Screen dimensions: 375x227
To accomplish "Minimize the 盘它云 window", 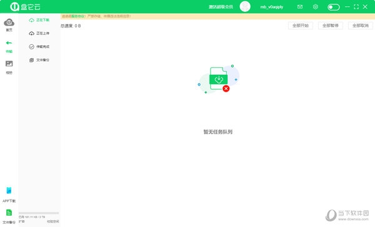I will coord(347,7).
